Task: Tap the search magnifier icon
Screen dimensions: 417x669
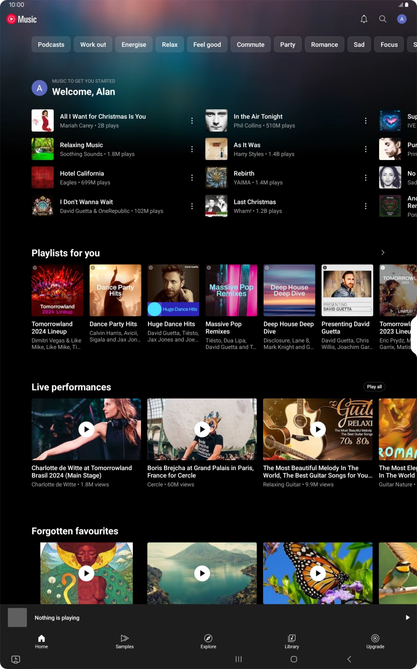Action: coord(383,19)
